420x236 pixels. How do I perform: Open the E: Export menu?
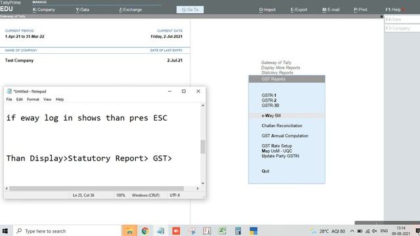[299, 10]
